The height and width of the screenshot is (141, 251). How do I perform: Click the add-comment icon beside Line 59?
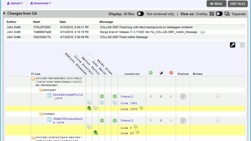[x=137, y=132]
